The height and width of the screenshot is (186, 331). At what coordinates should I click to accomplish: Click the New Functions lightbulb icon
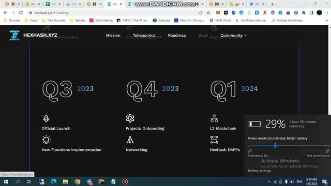[x=46, y=140]
